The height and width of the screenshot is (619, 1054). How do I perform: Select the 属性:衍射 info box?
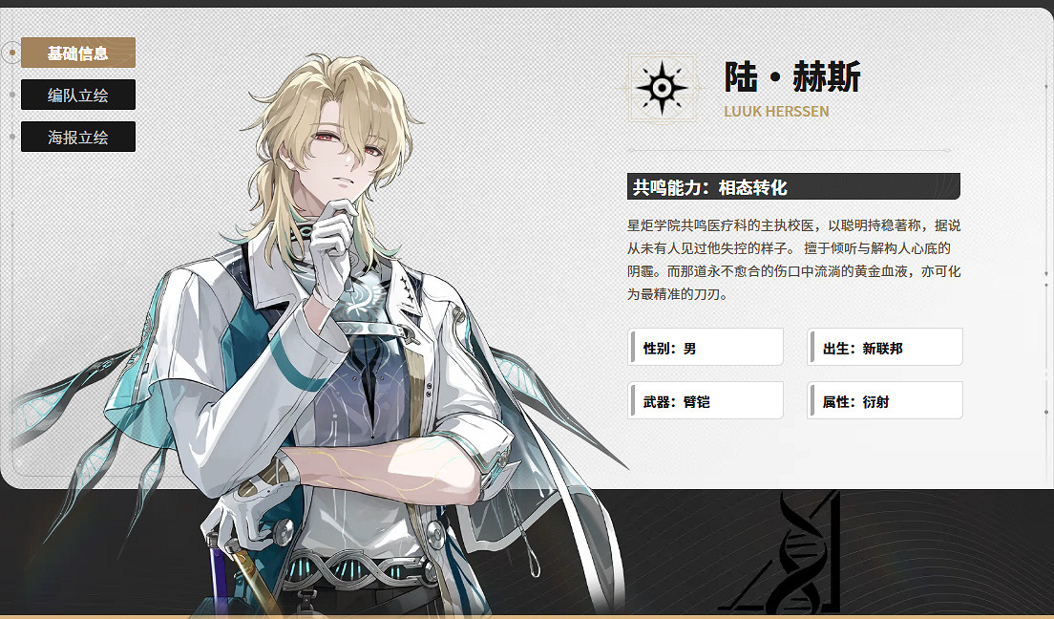[885, 400]
